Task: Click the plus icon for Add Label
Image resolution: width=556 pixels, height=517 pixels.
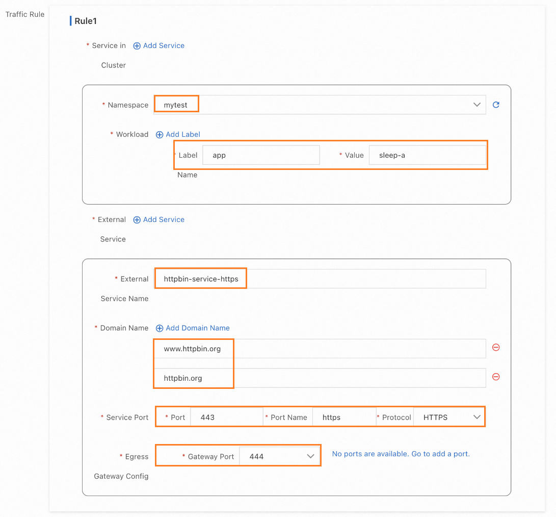Action: [160, 135]
